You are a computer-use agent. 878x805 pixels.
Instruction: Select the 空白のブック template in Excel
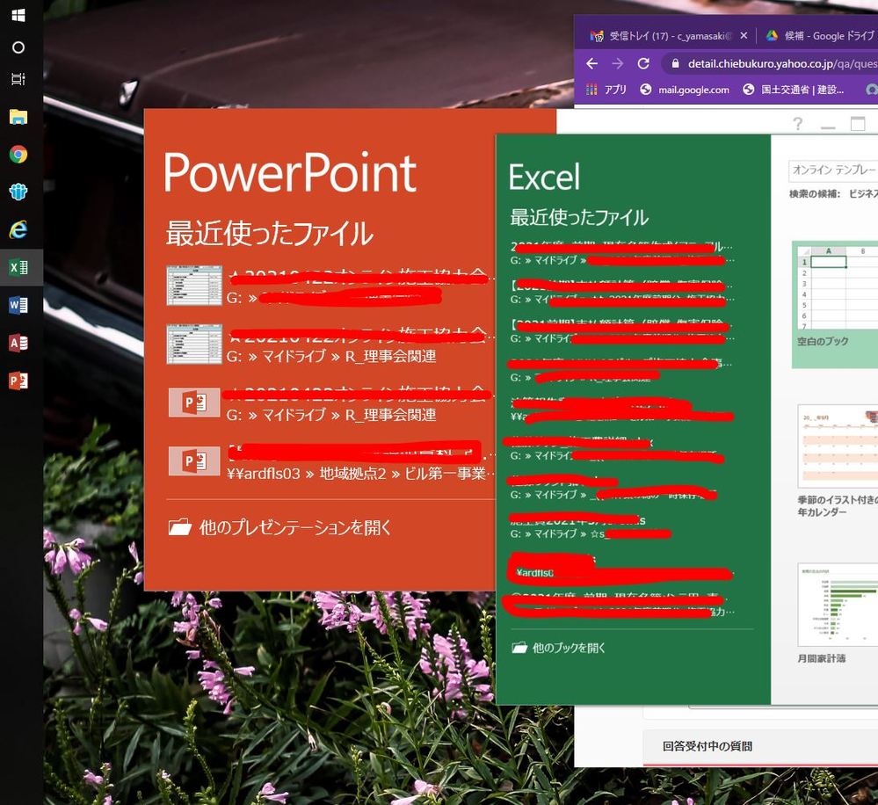[835, 304]
